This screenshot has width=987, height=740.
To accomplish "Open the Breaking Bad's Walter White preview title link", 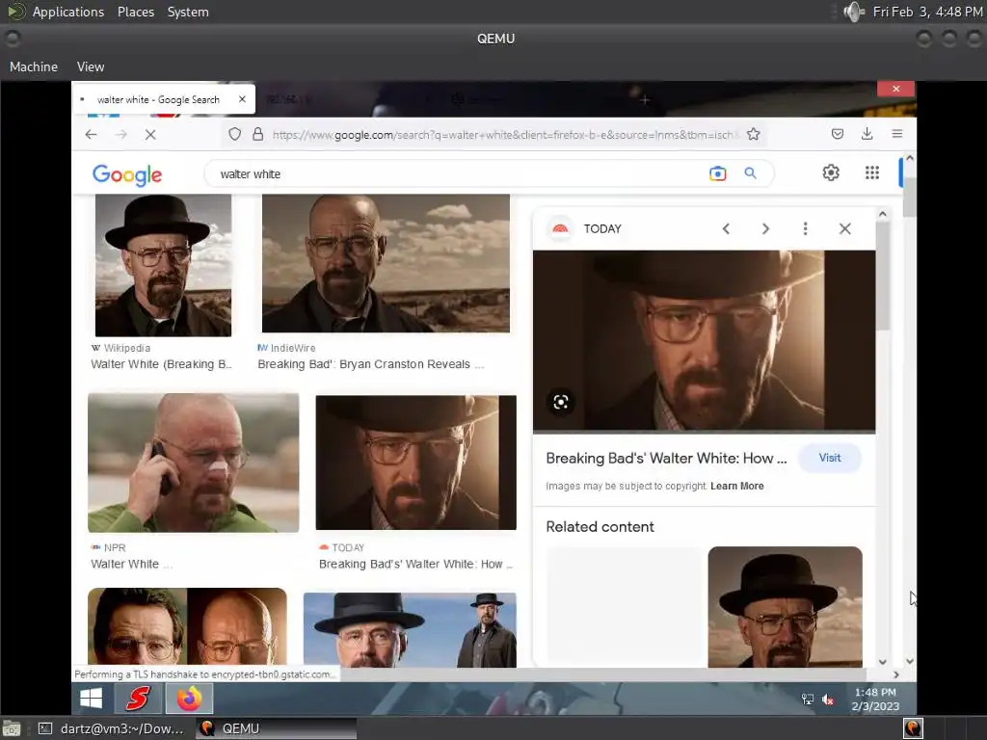I will (x=666, y=458).
